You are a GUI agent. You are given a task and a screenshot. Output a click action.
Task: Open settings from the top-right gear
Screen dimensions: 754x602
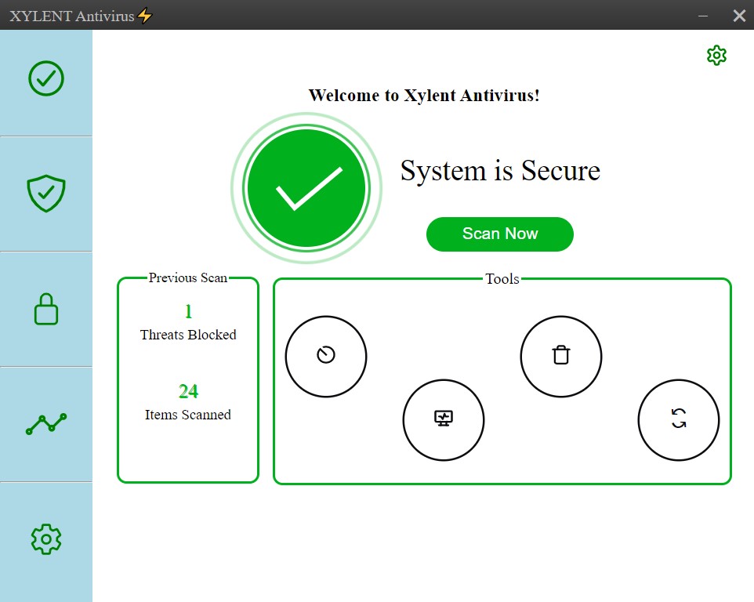tap(716, 55)
